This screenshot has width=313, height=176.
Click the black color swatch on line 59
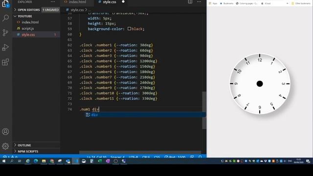pyautogui.click(x=129, y=29)
